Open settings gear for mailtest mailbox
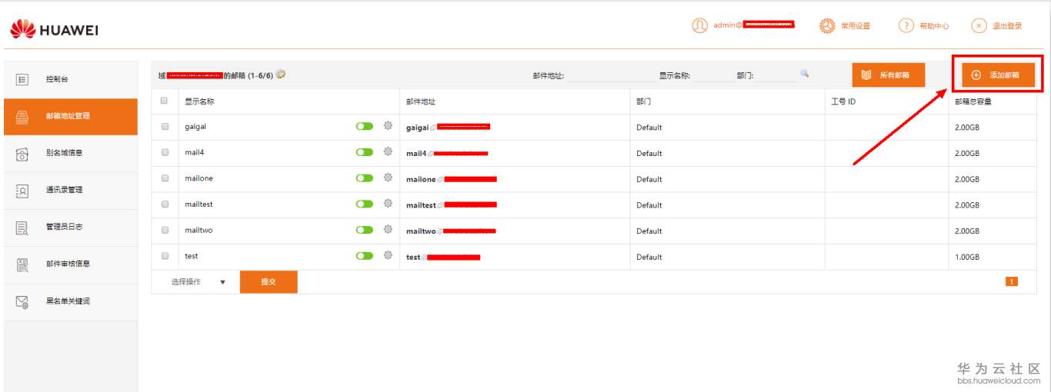 click(x=388, y=204)
